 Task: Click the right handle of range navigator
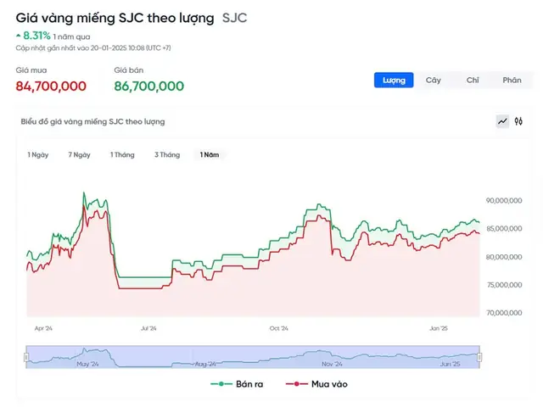(479, 357)
